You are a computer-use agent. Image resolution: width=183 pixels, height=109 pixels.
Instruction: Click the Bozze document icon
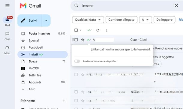23,61
